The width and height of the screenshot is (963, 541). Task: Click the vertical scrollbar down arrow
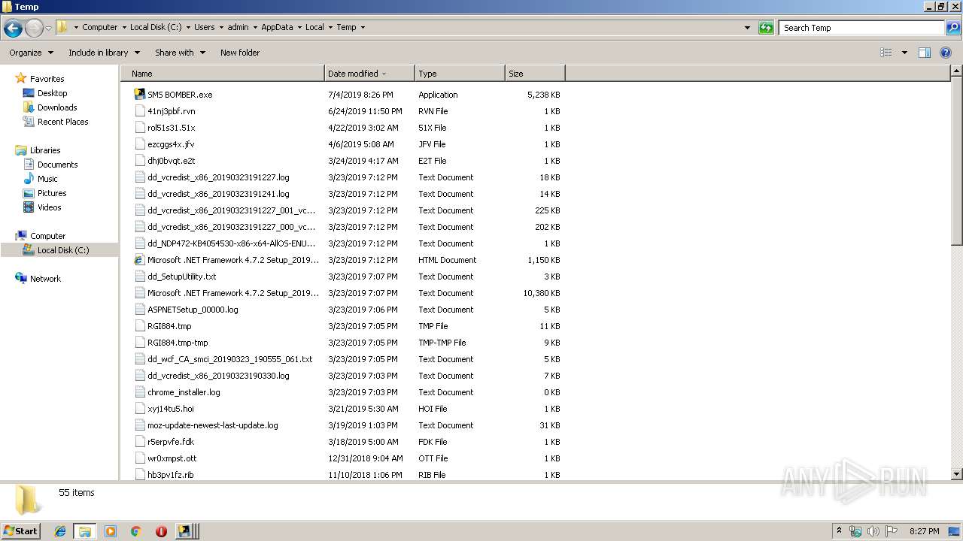point(957,474)
